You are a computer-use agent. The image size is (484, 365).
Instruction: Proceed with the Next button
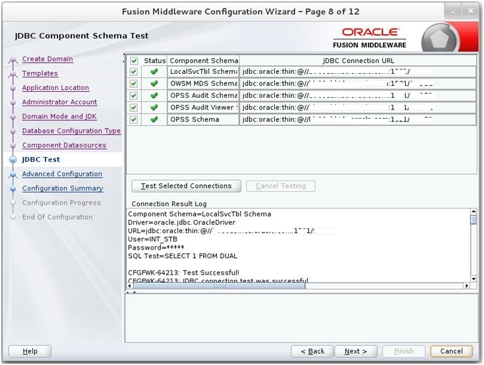coord(356,351)
